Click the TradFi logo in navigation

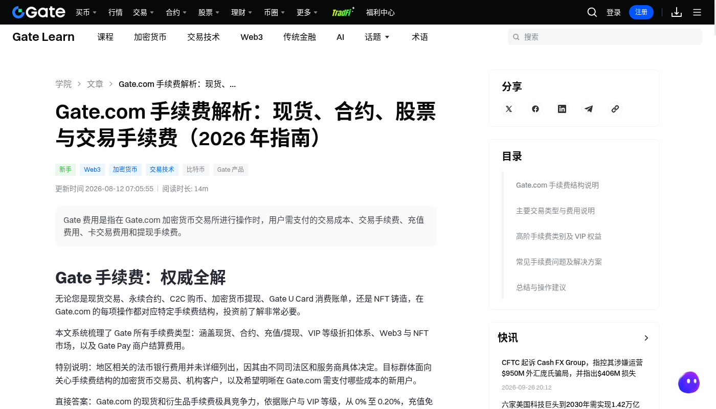tap(343, 12)
